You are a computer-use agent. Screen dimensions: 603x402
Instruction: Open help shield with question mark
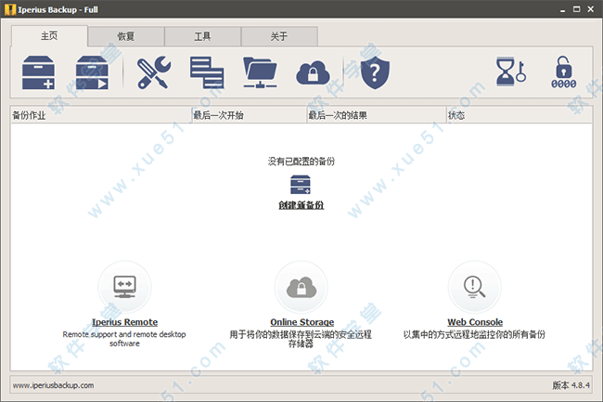click(375, 72)
